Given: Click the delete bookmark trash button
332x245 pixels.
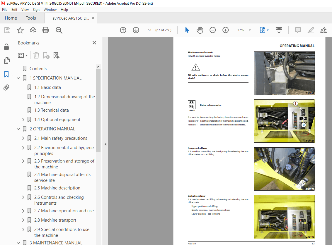Looking at the screenshot, I should click(x=36, y=55).
